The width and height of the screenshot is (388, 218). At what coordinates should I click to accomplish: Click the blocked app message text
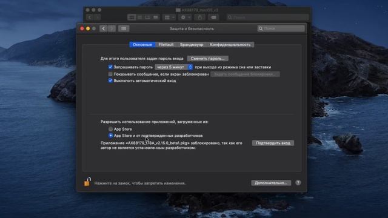click(171, 145)
